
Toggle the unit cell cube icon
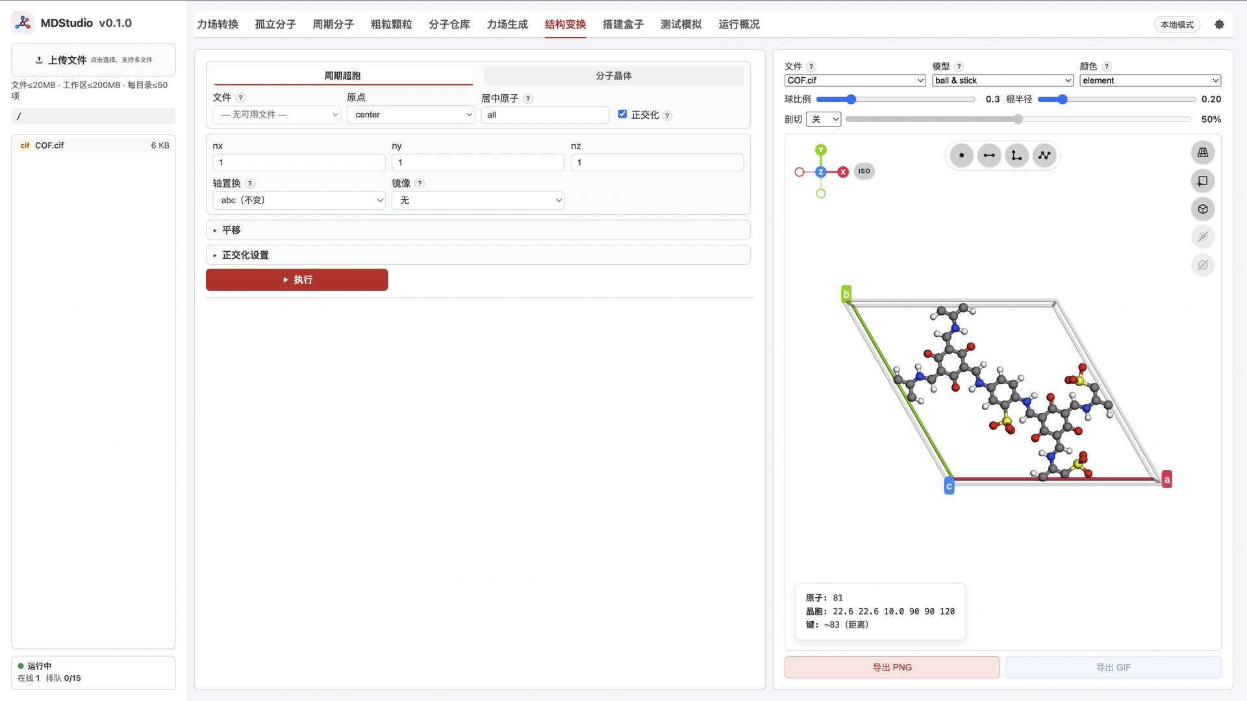[x=1203, y=209]
